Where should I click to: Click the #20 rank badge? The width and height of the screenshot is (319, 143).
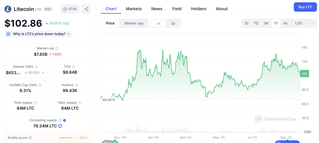point(48,9)
